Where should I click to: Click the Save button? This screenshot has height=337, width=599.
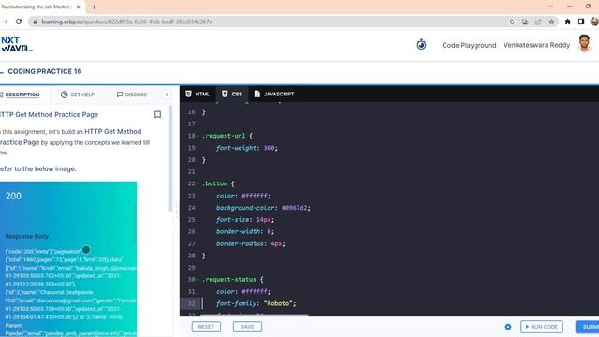tap(247, 327)
